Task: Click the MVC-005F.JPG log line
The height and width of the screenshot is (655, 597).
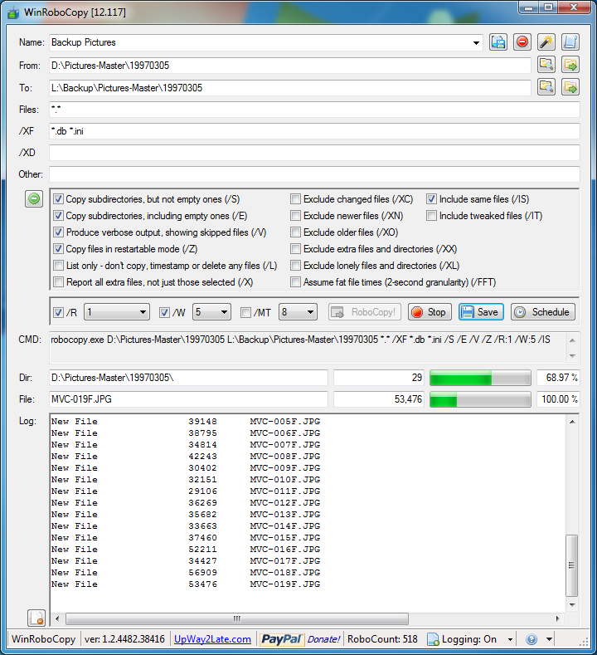Action: pos(186,422)
